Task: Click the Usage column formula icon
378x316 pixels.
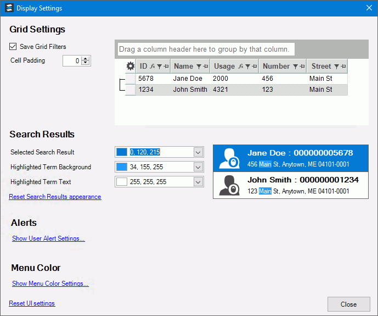Action: (241, 66)
